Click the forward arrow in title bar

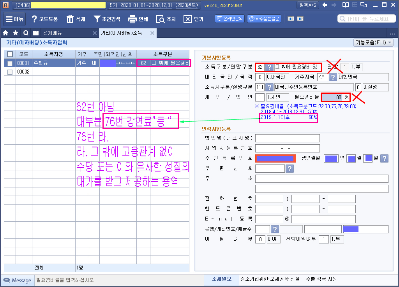334,5
